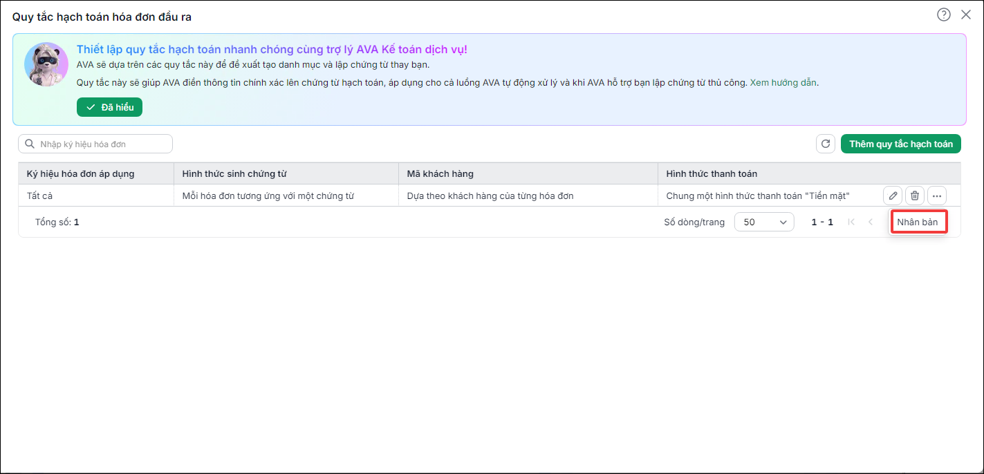Delete the rule using trash icon
Image resolution: width=984 pixels, height=474 pixels.
[915, 196]
